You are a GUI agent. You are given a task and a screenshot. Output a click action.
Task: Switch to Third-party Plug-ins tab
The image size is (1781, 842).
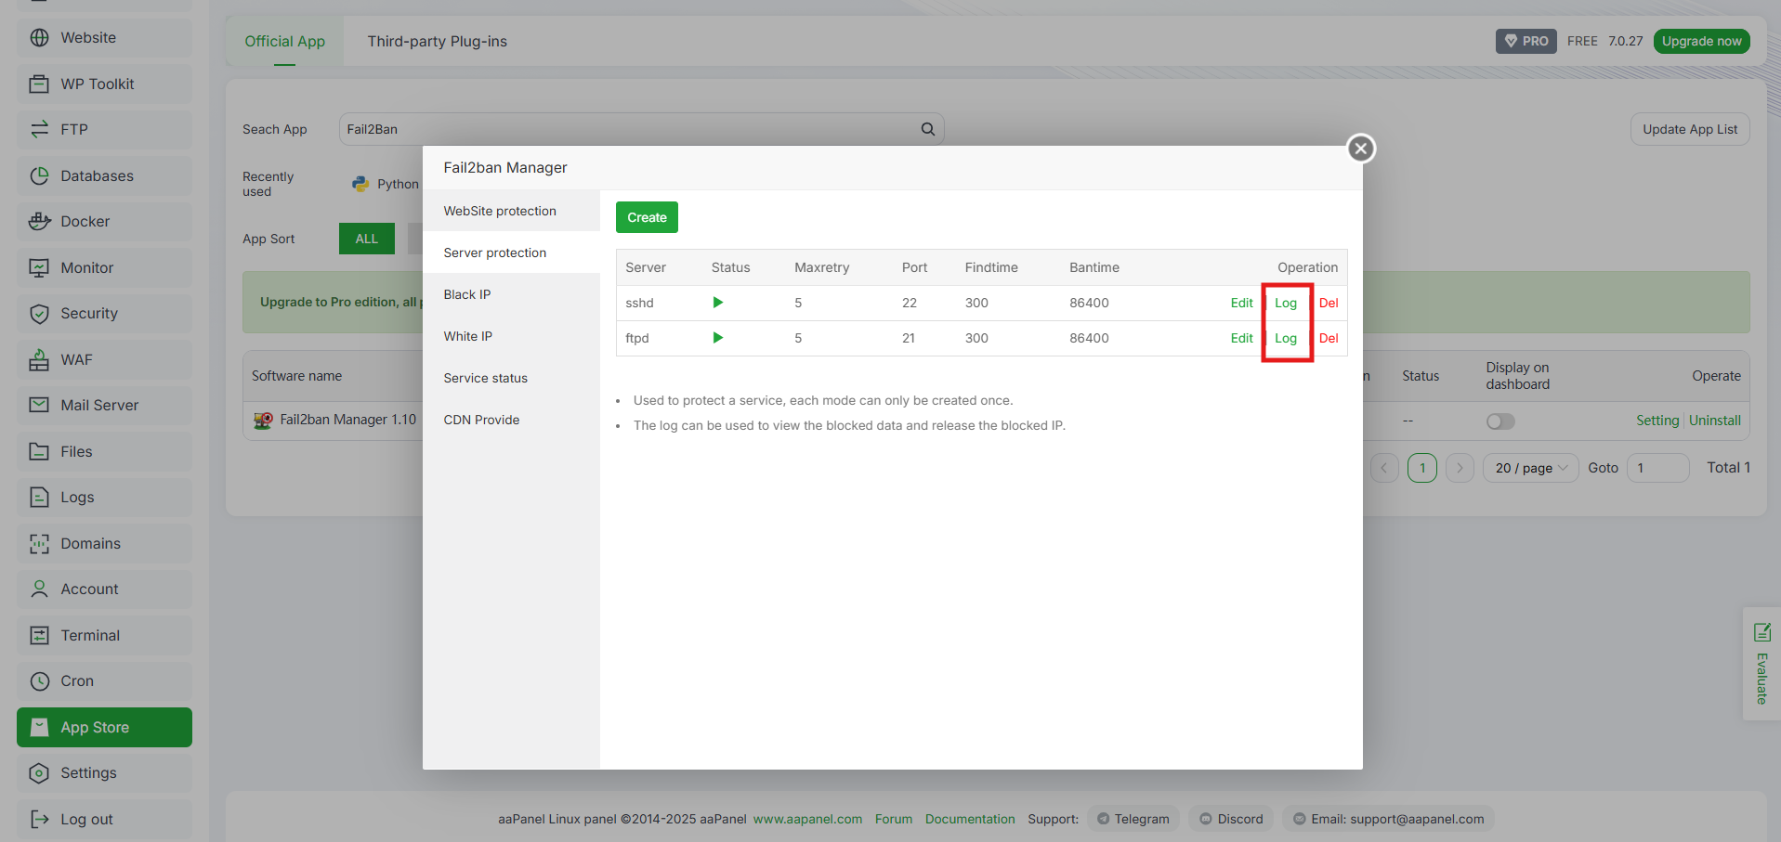pyautogui.click(x=437, y=41)
